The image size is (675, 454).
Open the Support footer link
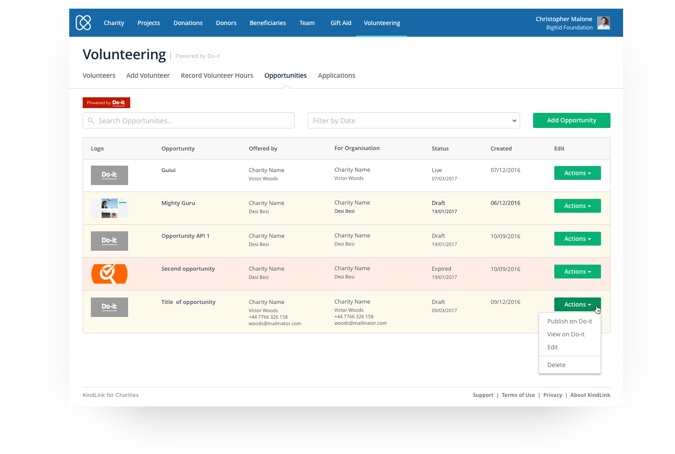(x=483, y=395)
